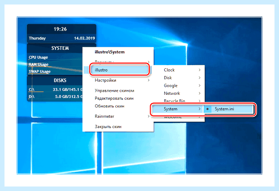The width and height of the screenshot is (279, 191).
Task: Open the Clock skin submenu
Action: 179,70
